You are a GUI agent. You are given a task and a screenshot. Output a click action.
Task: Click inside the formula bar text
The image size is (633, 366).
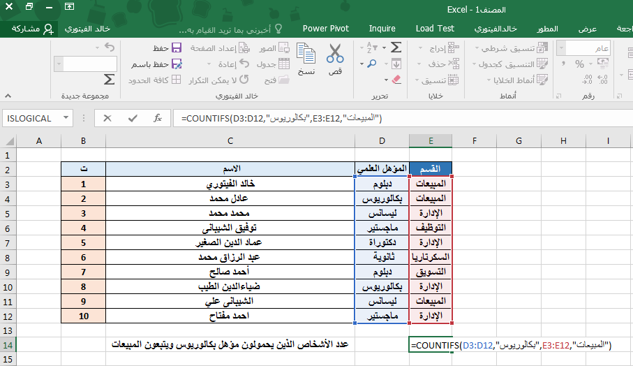(281, 118)
